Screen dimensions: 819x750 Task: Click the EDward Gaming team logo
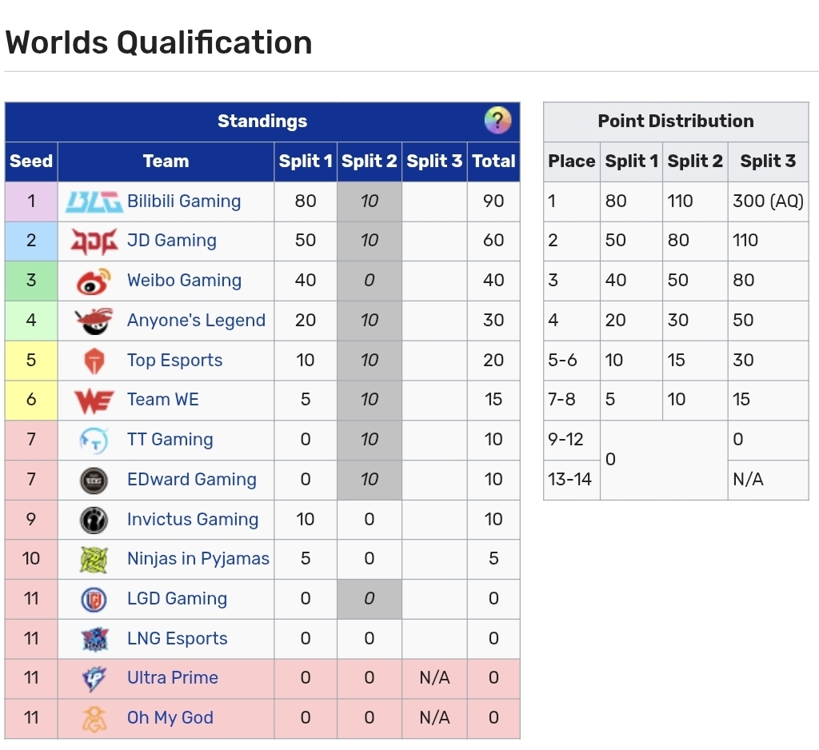tap(94, 481)
